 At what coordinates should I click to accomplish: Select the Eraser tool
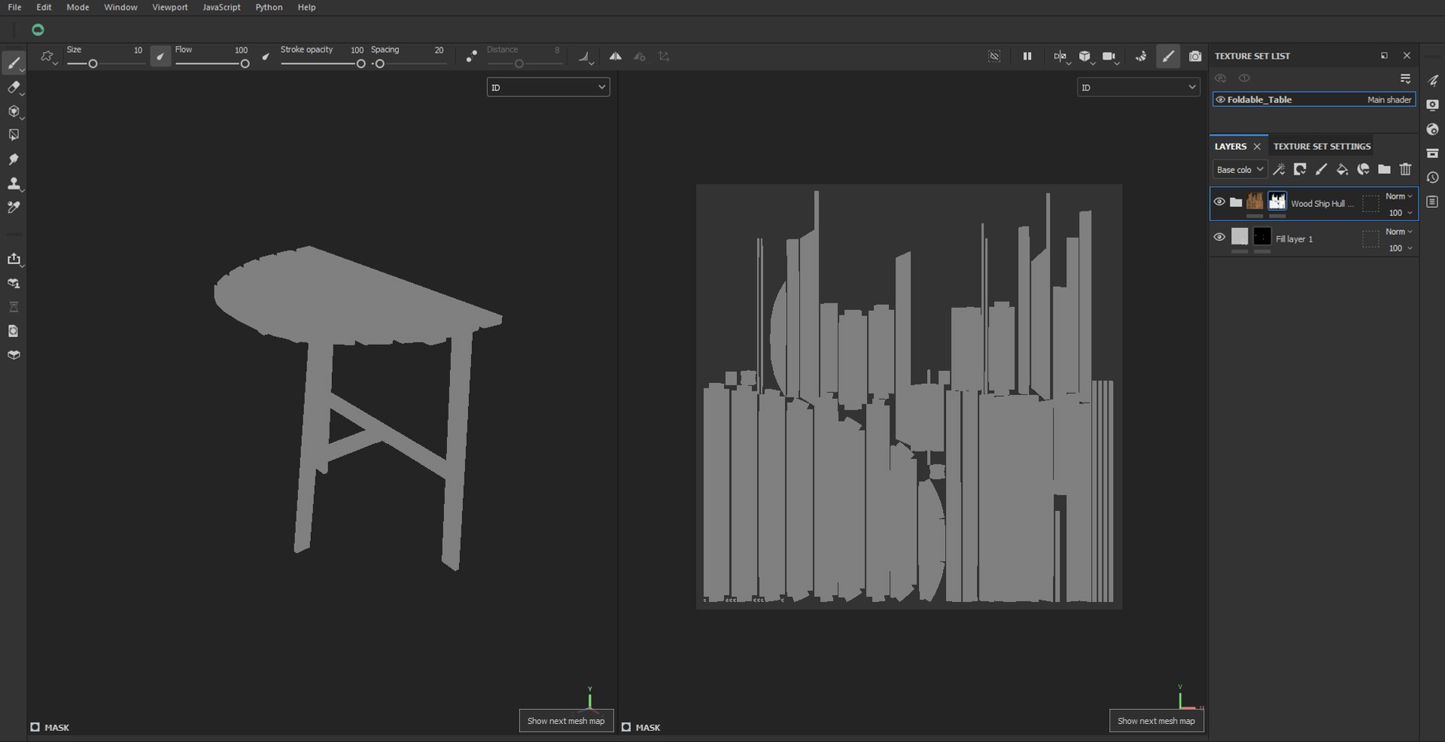pos(14,87)
